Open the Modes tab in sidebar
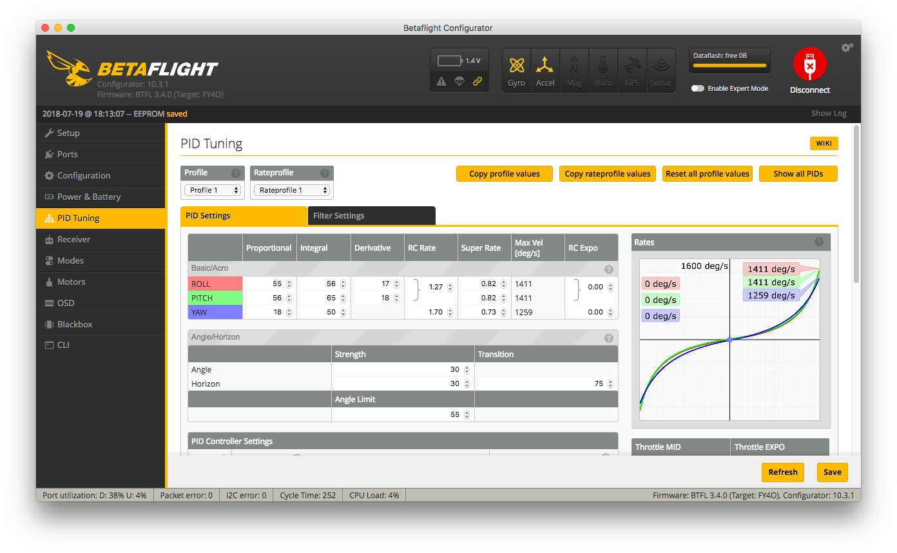The image size is (897, 553). tap(101, 260)
